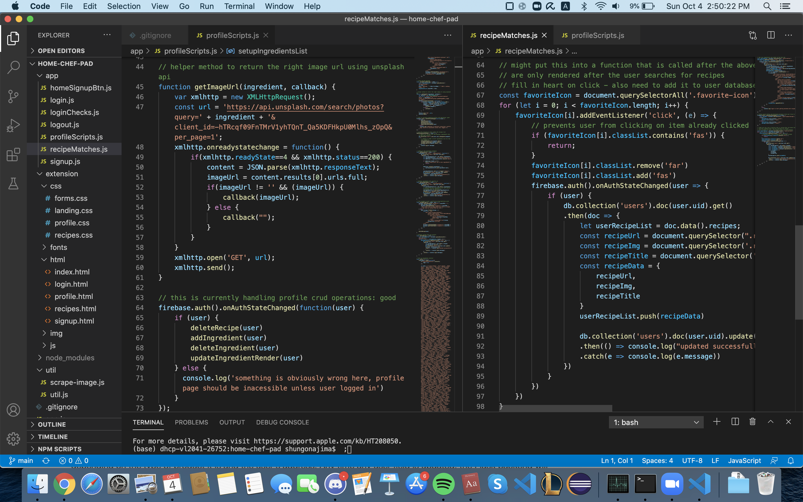Switch to the PROBLEMS panel tab
Image resolution: width=803 pixels, height=502 pixels.
pos(191,422)
